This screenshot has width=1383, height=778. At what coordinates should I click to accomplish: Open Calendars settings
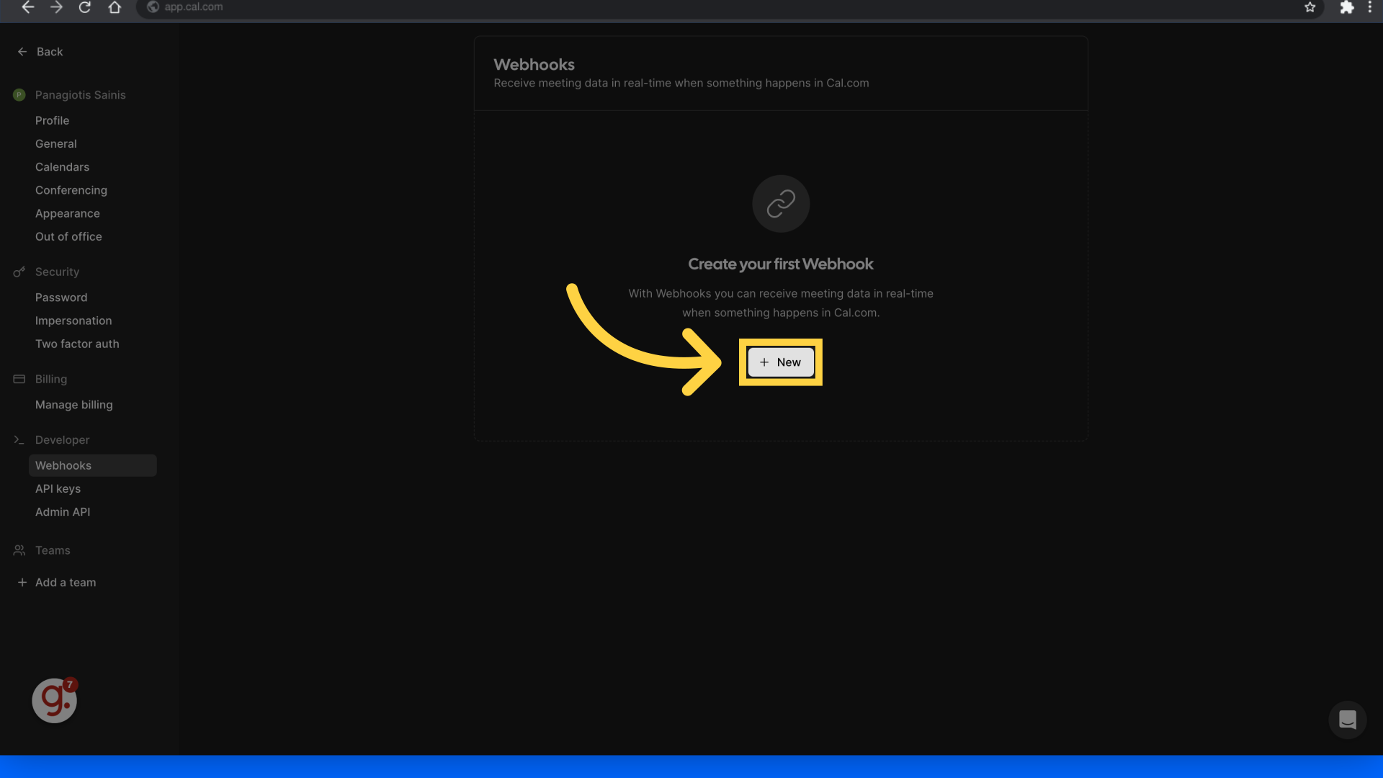tap(62, 166)
